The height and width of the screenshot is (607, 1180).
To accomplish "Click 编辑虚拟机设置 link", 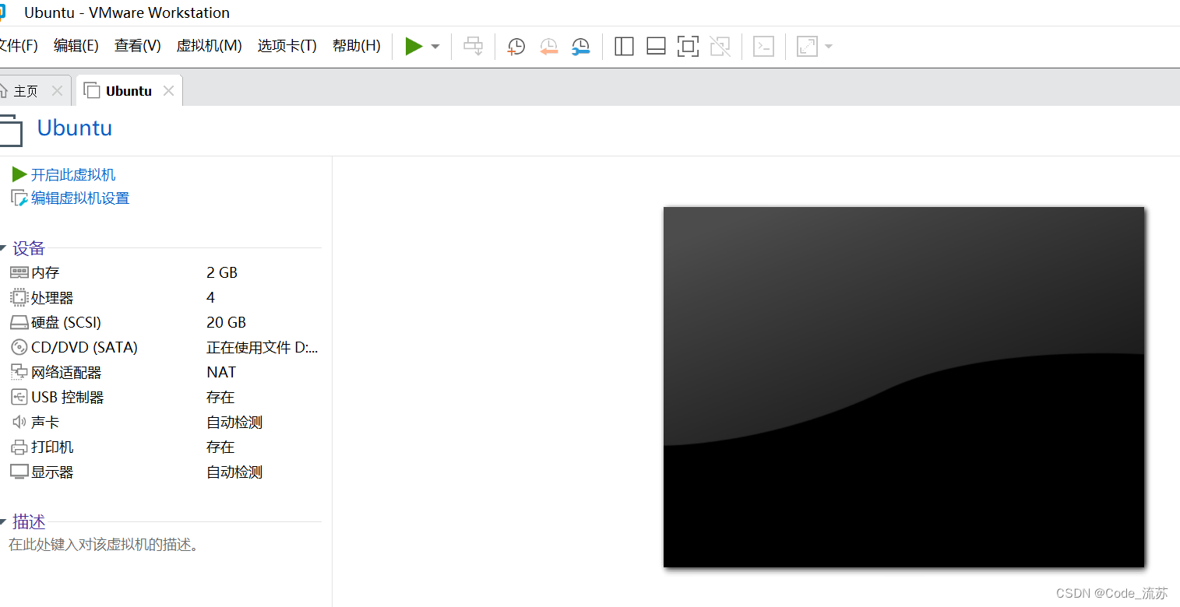I will coord(80,198).
